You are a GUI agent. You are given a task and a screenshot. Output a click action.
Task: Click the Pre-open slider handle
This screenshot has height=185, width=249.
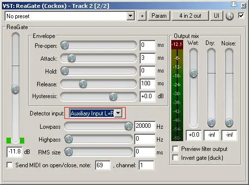pyautogui.click(x=64, y=45)
